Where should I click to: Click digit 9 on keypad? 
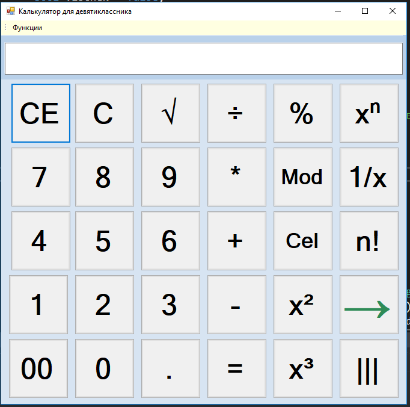pyautogui.click(x=171, y=177)
